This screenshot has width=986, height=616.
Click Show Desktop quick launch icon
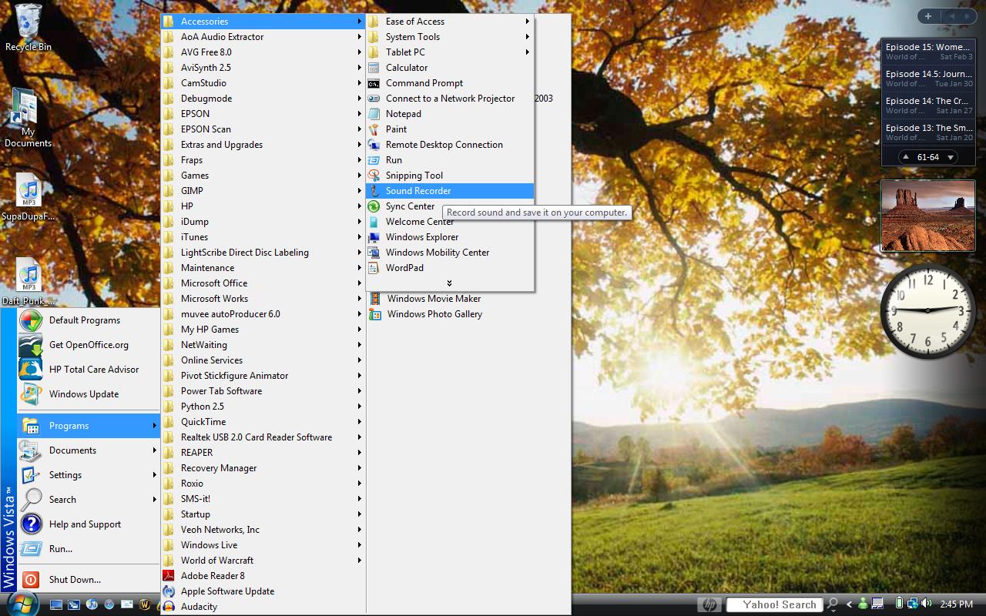point(56,605)
